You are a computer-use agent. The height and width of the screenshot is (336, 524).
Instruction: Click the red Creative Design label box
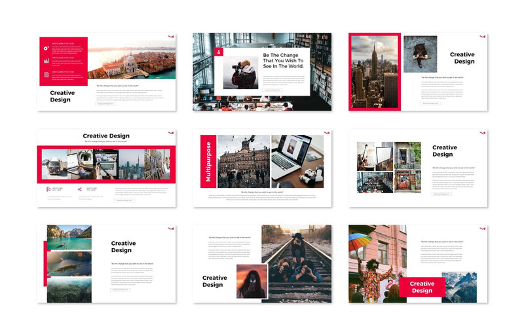(422, 287)
